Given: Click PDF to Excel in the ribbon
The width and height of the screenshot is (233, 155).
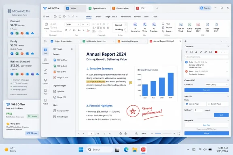Looking at the screenshot, I should tap(189, 27).
